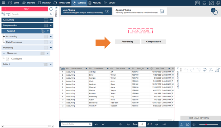
Task: Select the Data Processing table
Action: pyautogui.click(x=29, y=42)
